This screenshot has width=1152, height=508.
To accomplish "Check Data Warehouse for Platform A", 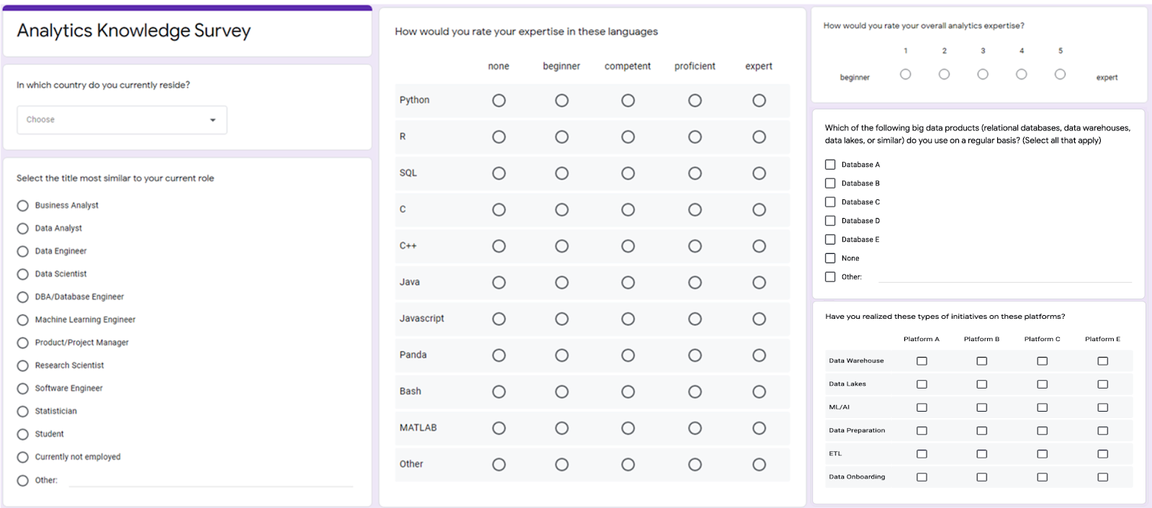I will pyautogui.click(x=922, y=361).
